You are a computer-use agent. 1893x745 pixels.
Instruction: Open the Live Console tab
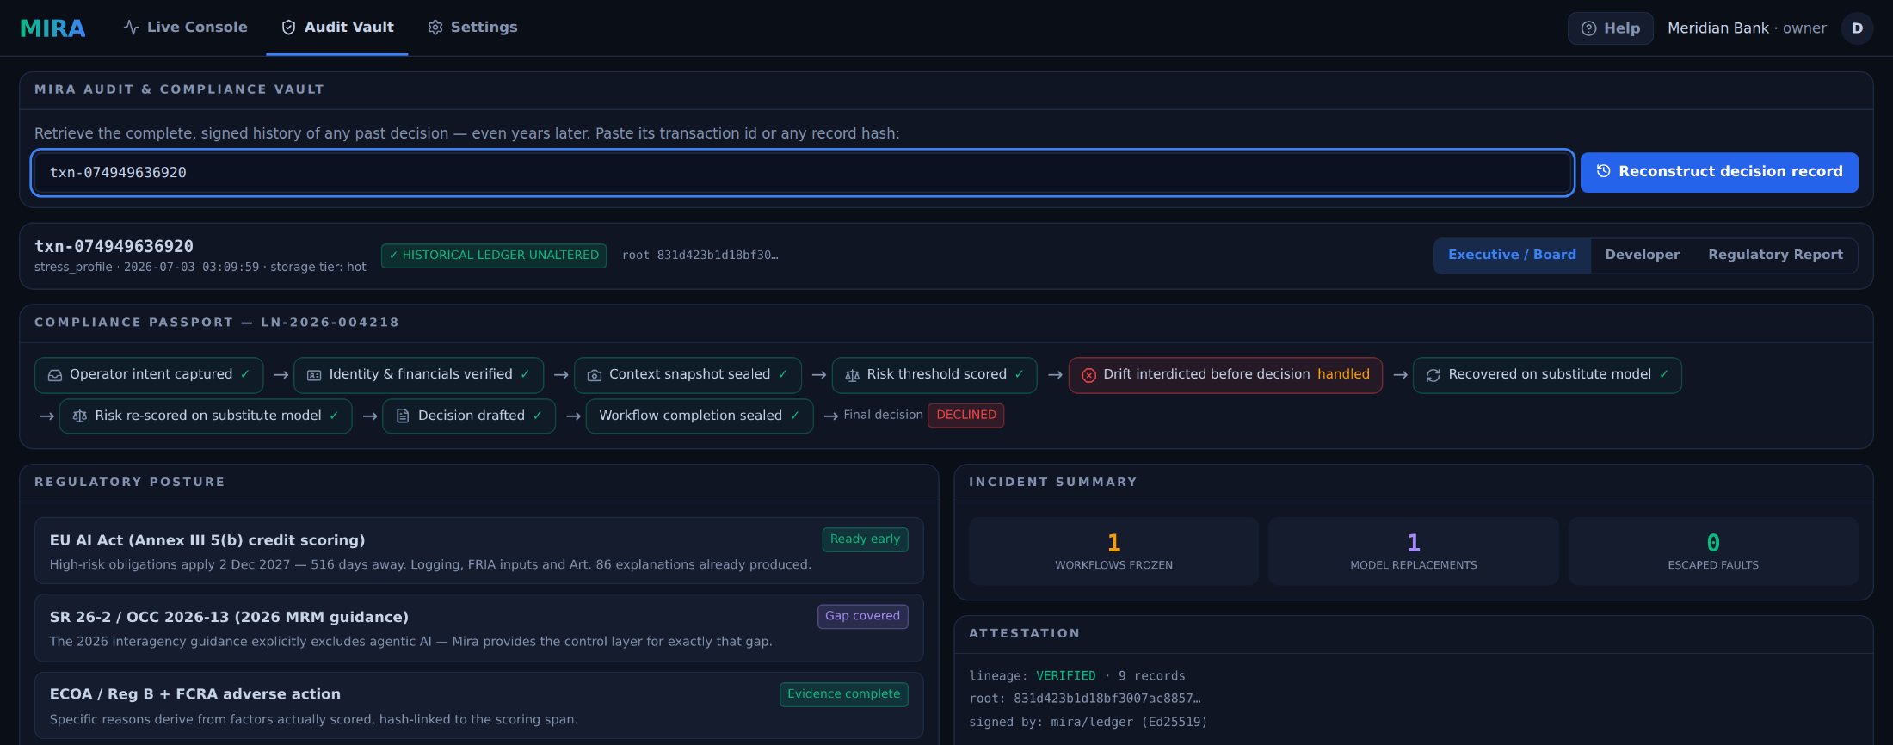pyautogui.click(x=186, y=28)
